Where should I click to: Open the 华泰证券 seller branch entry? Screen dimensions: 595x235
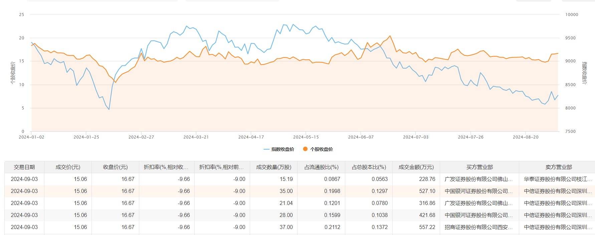pyautogui.click(x=558, y=179)
